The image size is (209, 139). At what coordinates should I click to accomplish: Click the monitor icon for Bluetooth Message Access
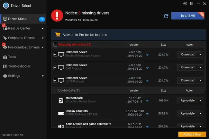coord(61,55)
